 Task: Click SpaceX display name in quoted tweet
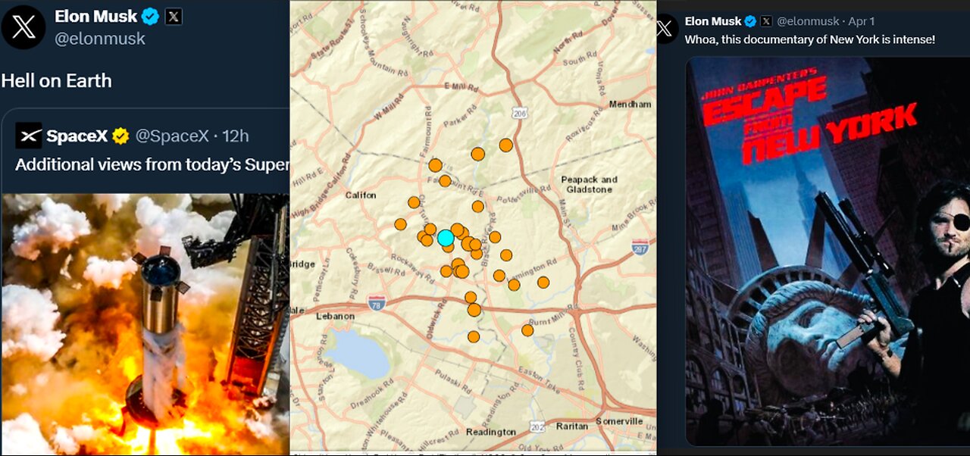(77, 136)
